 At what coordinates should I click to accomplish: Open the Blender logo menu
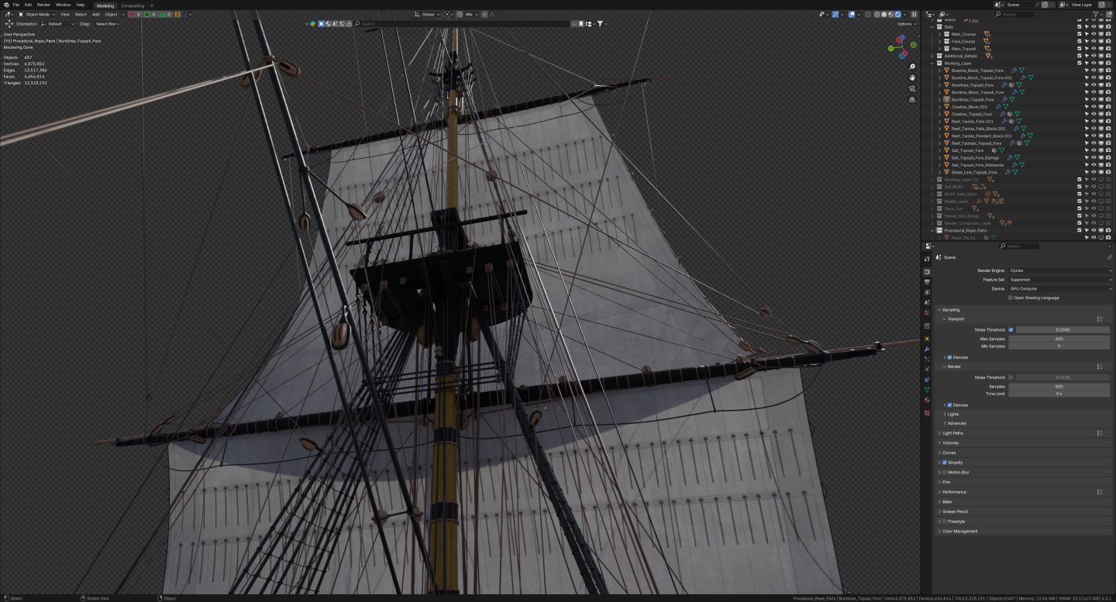(5, 5)
